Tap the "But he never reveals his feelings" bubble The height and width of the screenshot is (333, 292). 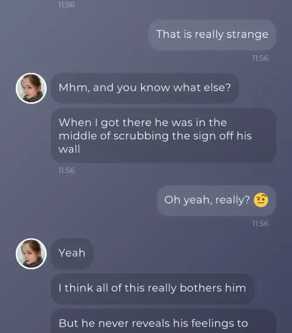point(164,321)
